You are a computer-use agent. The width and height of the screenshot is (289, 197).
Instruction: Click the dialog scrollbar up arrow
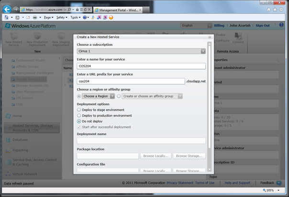point(210,44)
